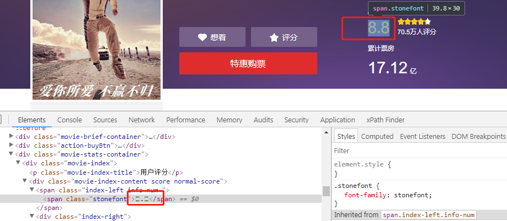Collapse the movie-index div node
Image resolution: width=507 pixels, height=221 pixels.
coord(18,163)
